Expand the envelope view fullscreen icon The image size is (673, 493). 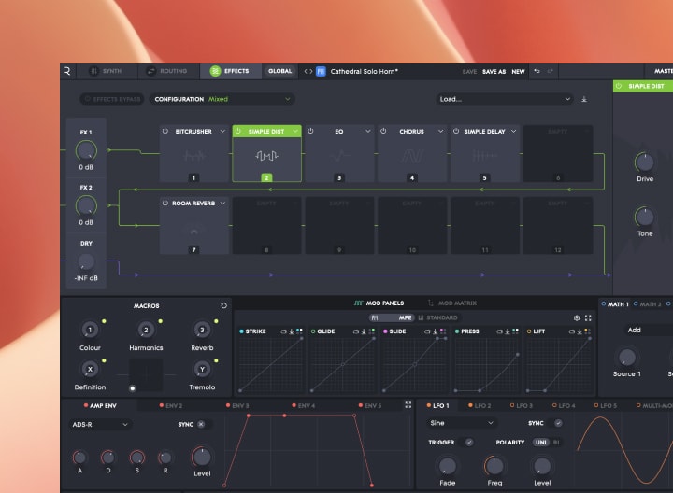coord(408,404)
